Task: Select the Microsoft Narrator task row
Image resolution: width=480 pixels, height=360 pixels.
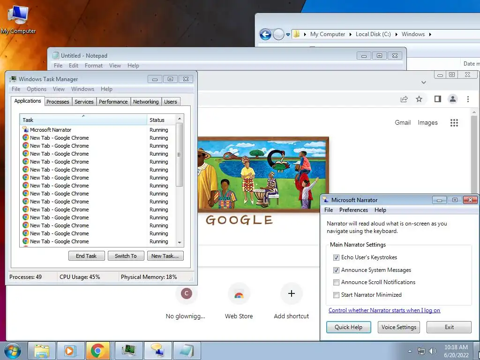Action: pos(97,130)
